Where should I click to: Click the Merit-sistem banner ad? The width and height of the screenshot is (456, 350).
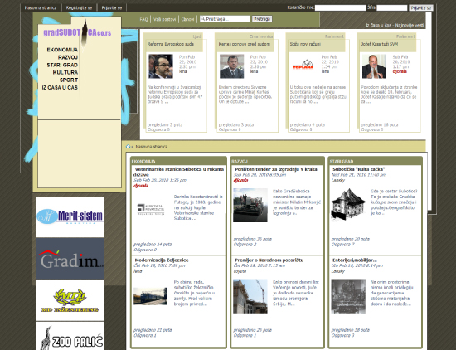(70, 216)
